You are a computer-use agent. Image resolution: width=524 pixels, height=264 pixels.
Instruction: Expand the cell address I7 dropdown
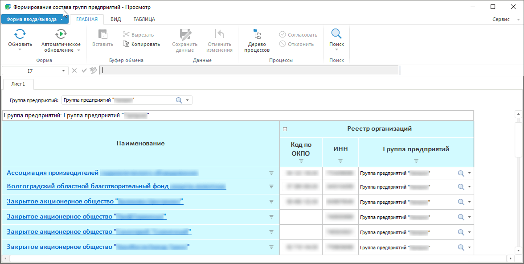63,70
